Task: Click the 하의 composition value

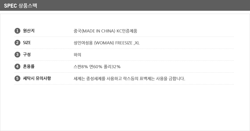Action: coord(78,55)
